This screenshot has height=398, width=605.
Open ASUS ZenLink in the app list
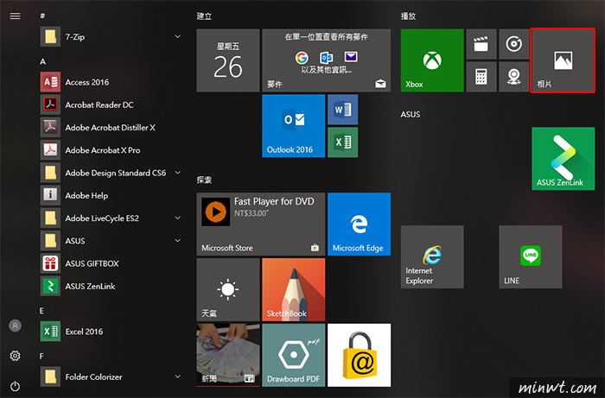110,287
